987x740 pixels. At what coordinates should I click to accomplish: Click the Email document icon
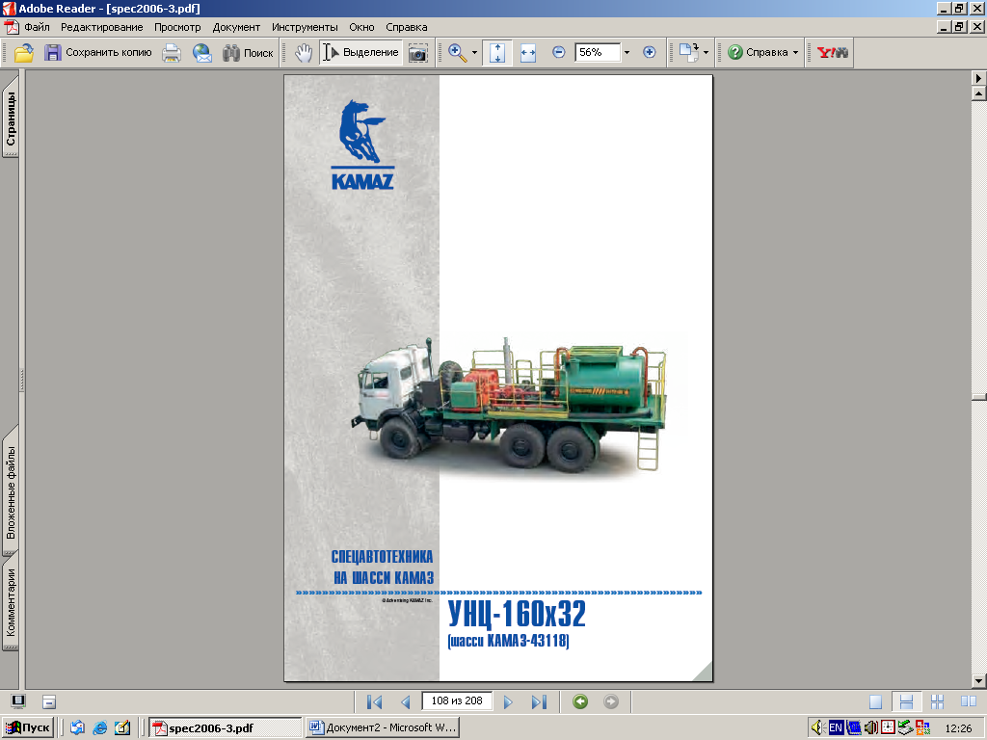pos(202,53)
